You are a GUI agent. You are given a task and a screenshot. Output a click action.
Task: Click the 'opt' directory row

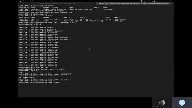point(38,51)
